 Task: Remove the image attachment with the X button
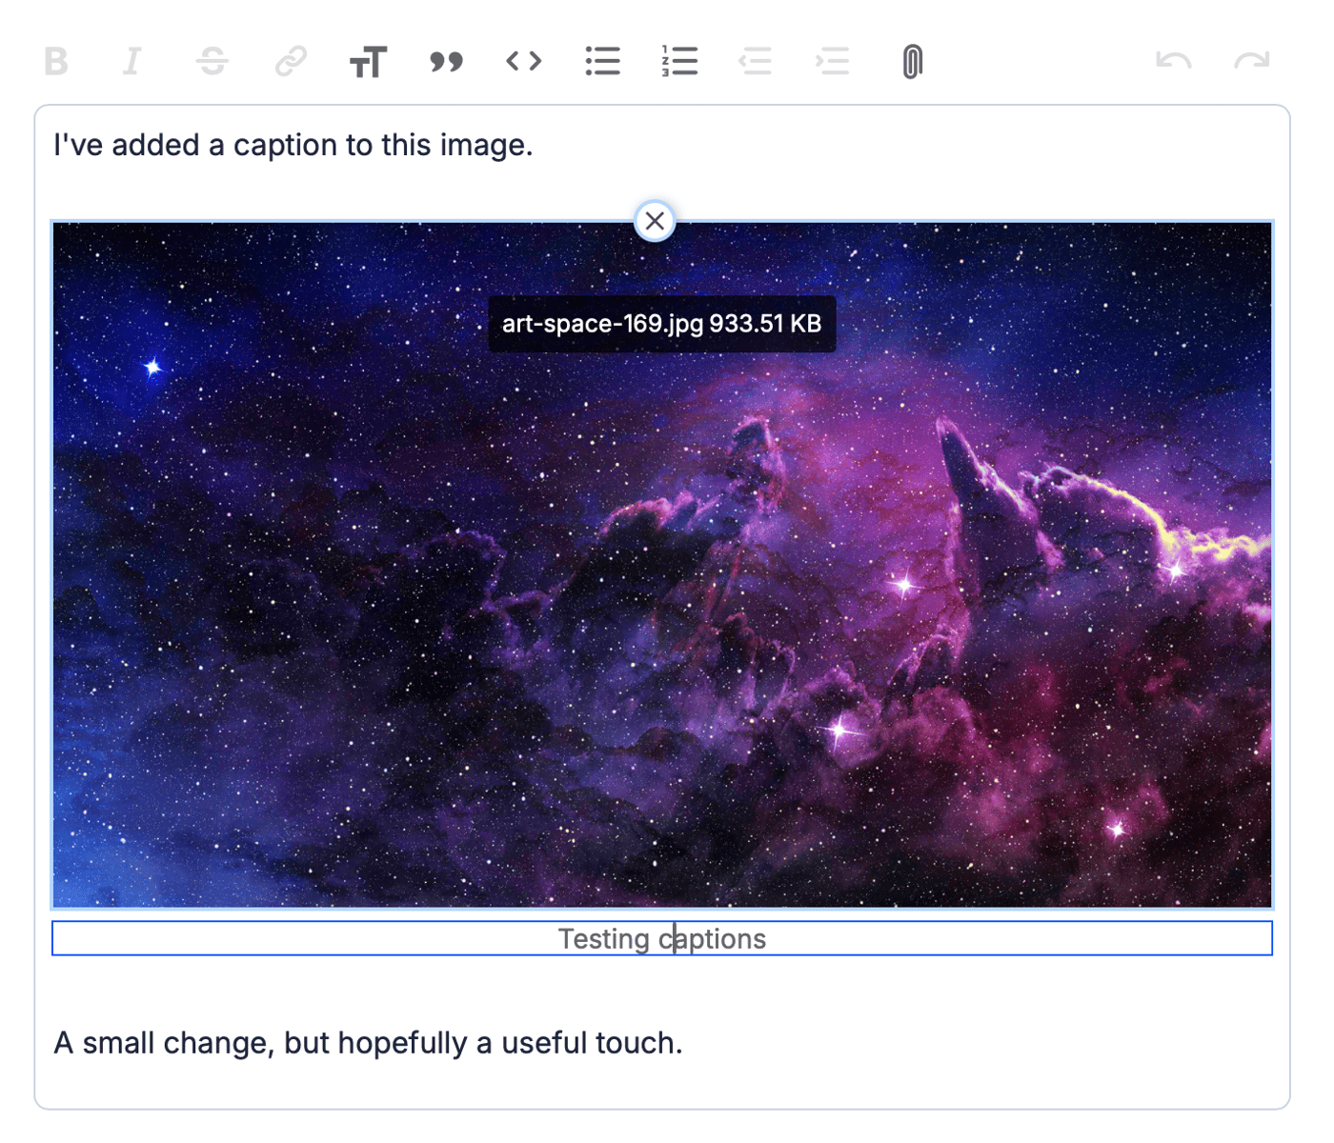pos(655,221)
